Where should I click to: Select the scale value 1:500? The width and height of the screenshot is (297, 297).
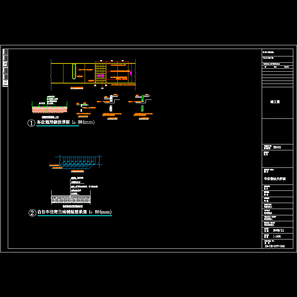[x=277, y=236]
